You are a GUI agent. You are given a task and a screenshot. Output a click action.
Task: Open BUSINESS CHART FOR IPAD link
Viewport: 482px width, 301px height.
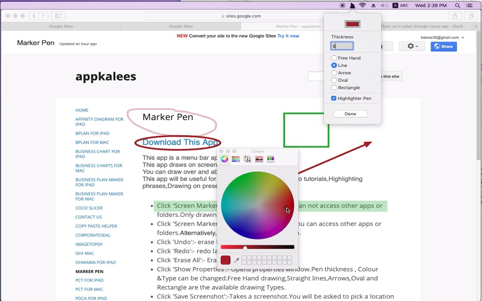(x=98, y=154)
